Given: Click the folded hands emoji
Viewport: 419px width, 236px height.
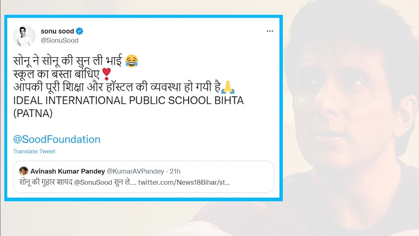Looking at the screenshot, I should point(228,88).
